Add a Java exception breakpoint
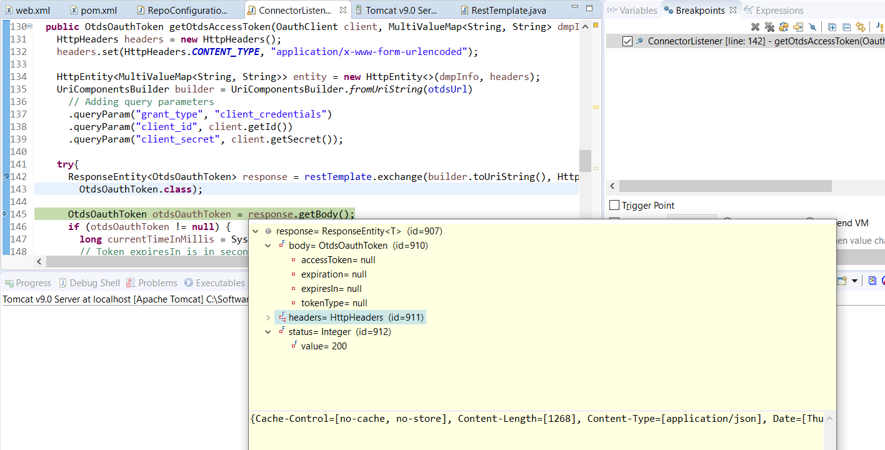Screen dimensions: 885x450 pyautogui.click(x=881, y=26)
